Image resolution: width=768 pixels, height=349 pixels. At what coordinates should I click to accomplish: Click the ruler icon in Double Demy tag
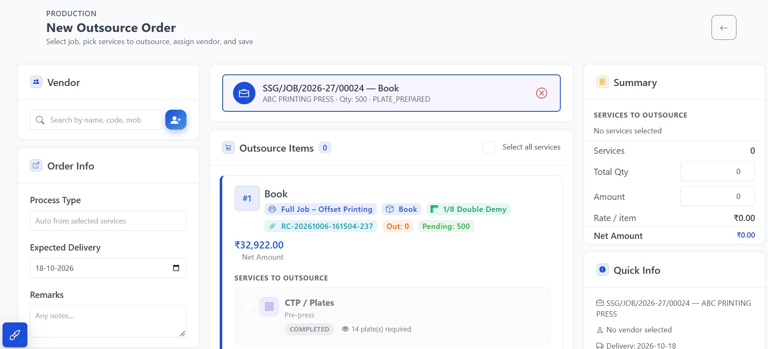(434, 209)
